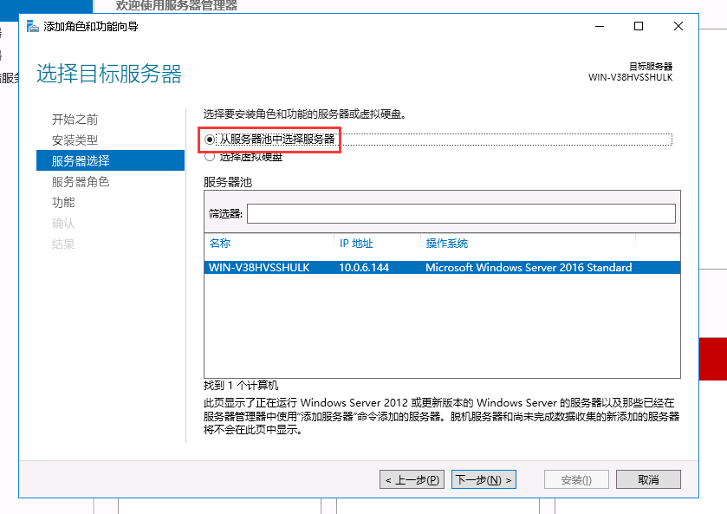
Task: Maximize the add roles wizard window
Action: coord(639,27)
